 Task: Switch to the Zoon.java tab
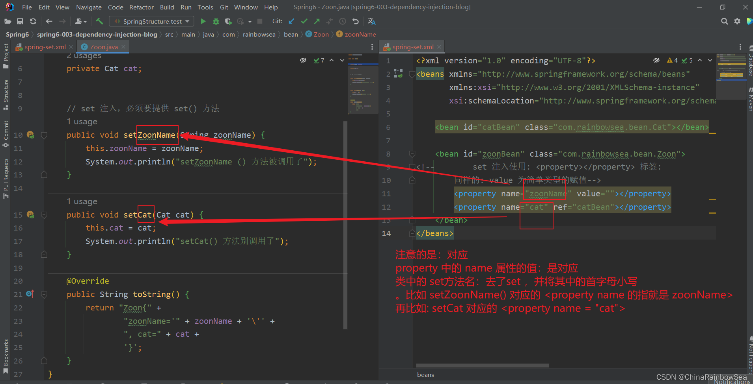coord(104,47)
